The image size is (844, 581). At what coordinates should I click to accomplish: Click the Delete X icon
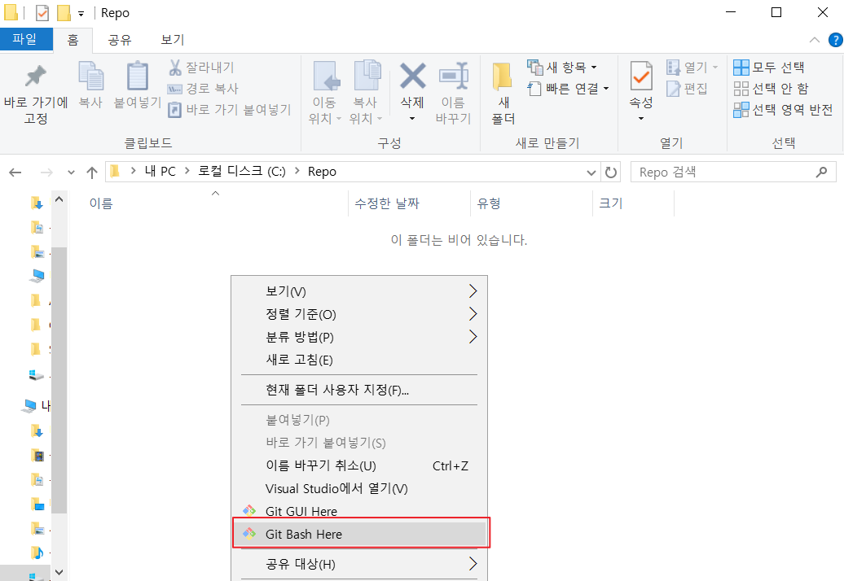pos(413,76)
